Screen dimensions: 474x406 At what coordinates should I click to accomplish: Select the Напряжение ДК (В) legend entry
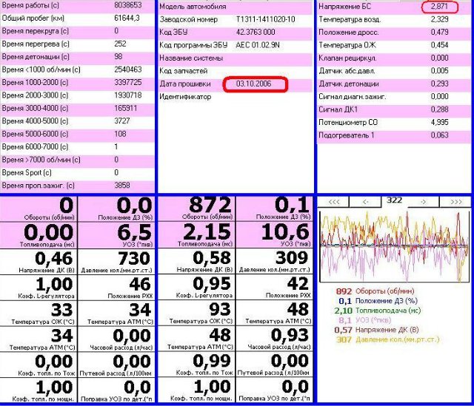(x=388, y=330)
